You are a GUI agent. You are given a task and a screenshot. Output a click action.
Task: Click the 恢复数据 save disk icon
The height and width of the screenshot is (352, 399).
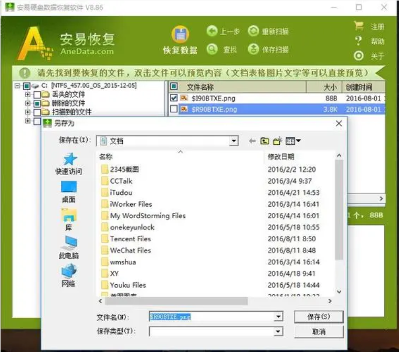(x=180, y=34)
